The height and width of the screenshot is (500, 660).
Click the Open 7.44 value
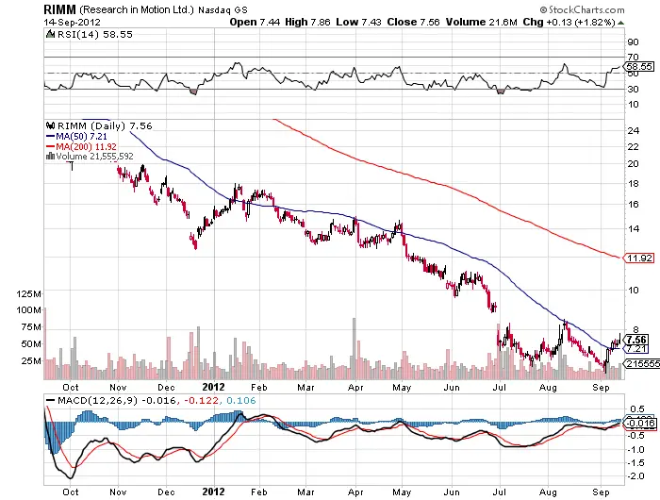pyautogui.click(x=255, y=22)
